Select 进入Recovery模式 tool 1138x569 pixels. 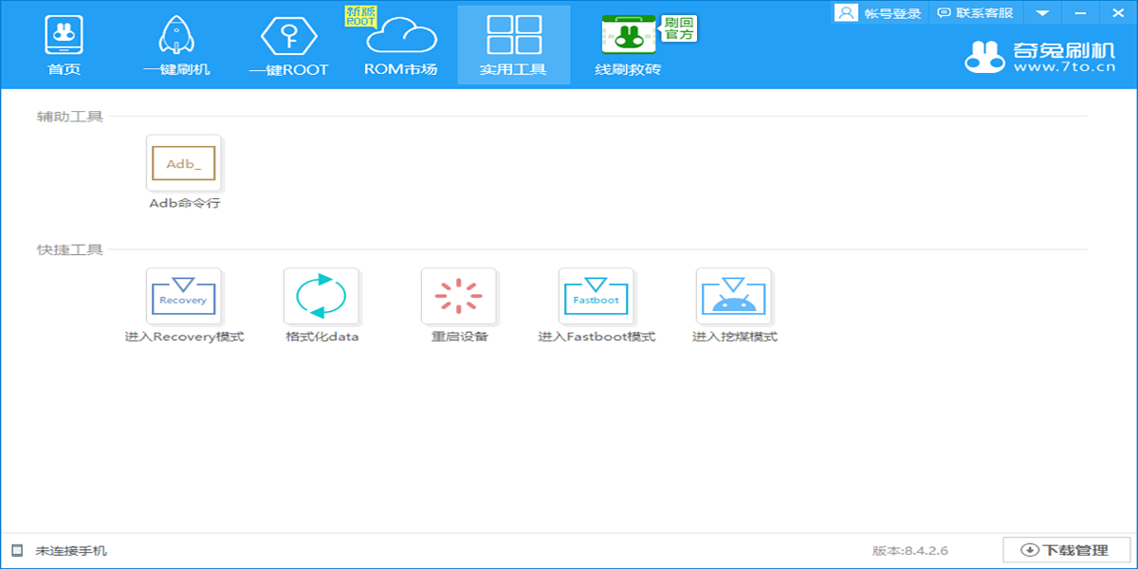pos(184,296)
